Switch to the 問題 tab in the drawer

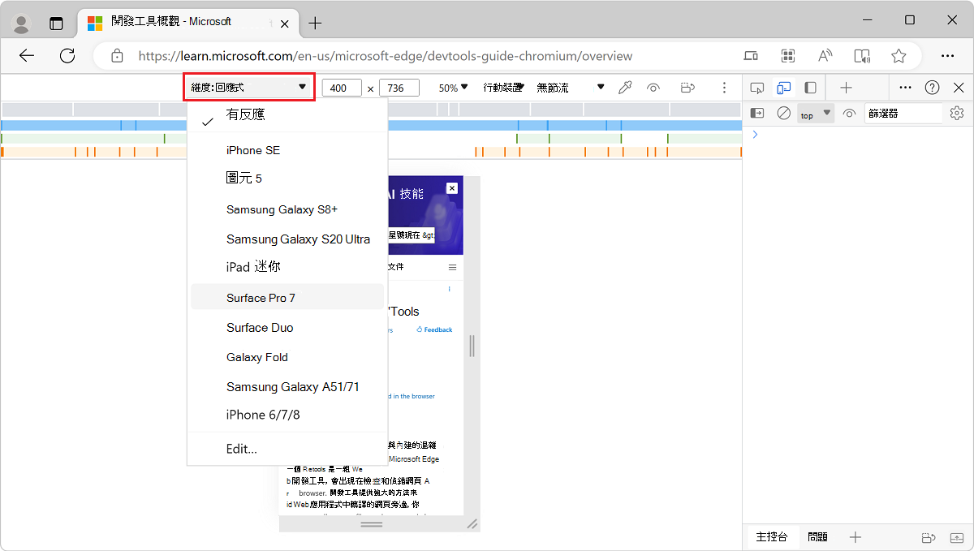tap(818, 537)
